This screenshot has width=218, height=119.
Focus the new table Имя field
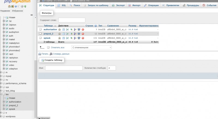[x=64, y=68]
